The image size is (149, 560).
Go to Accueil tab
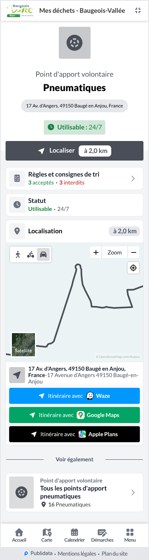19,535
